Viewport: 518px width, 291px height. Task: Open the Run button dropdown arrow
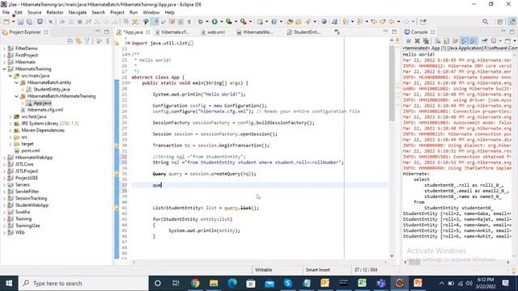click(x=221, y=22)
